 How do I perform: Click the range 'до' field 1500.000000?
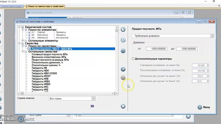pyautogui.click(x=187, y=49)
